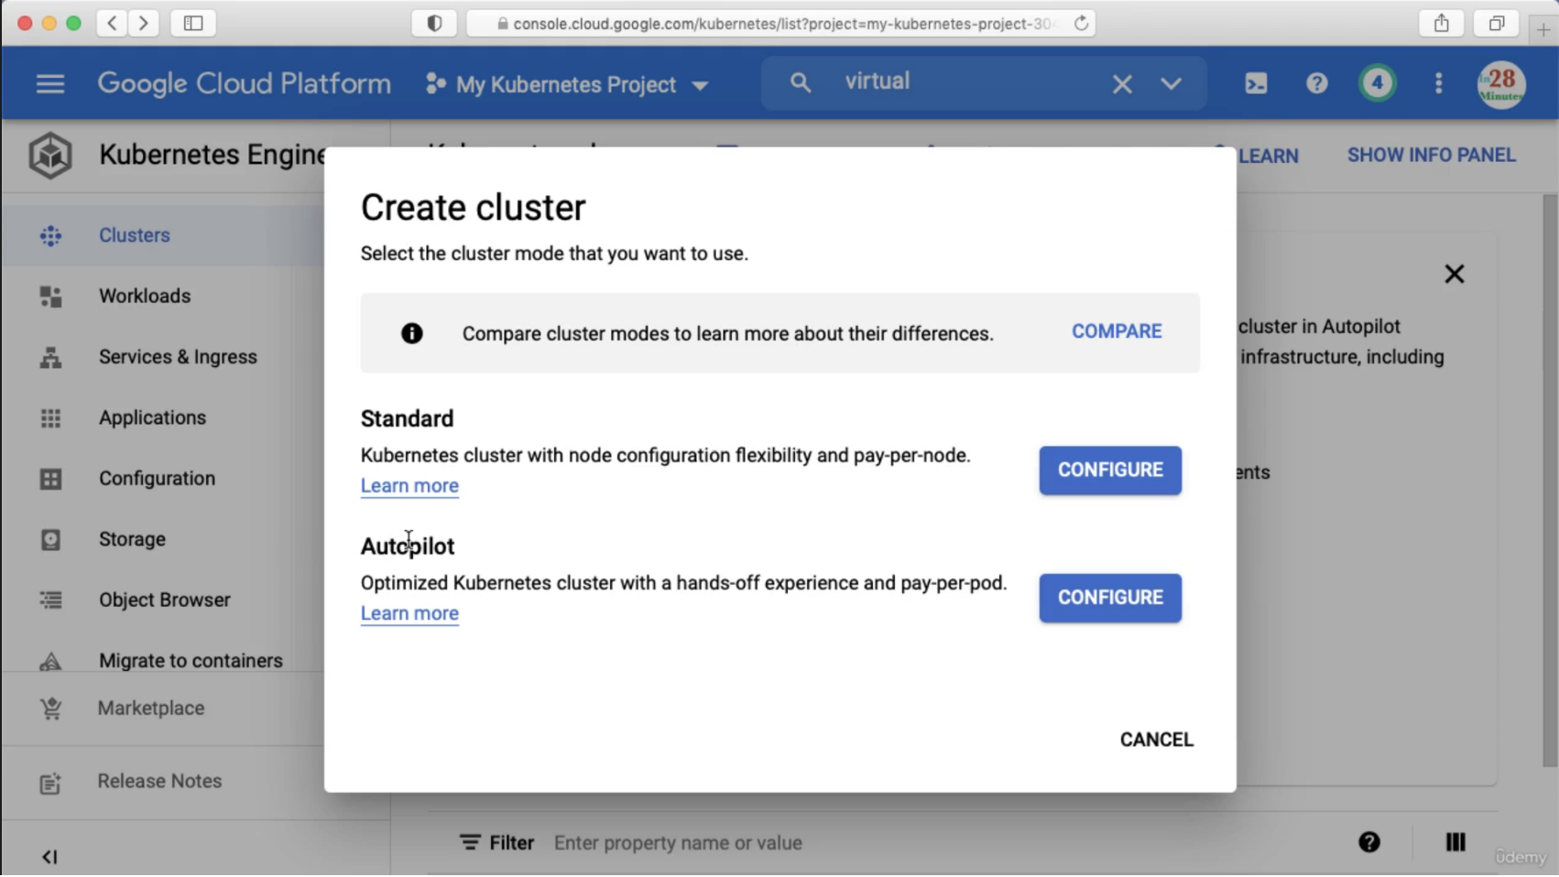Open notifications badge showing 4

click(x=1377, y=83)
